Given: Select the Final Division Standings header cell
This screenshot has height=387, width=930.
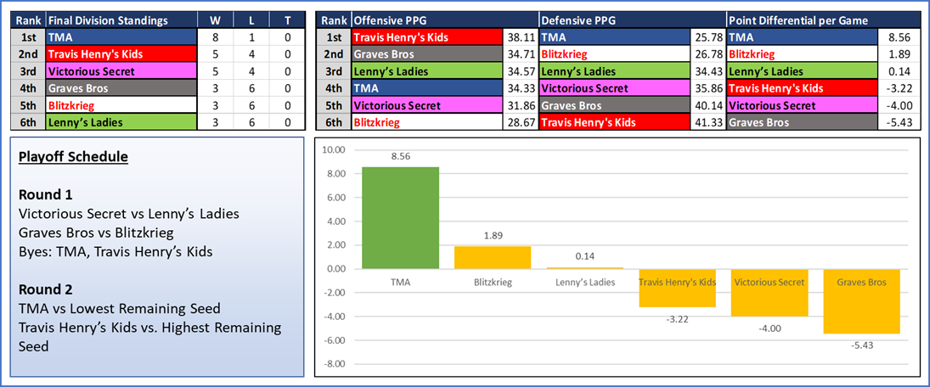Looking at the screenshot, I should pyautogui.click(x=108, y=20).
